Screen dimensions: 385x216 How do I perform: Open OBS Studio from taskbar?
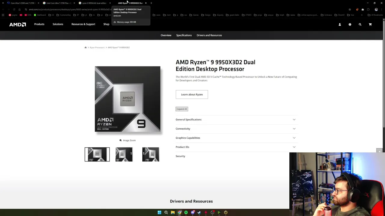212,212
